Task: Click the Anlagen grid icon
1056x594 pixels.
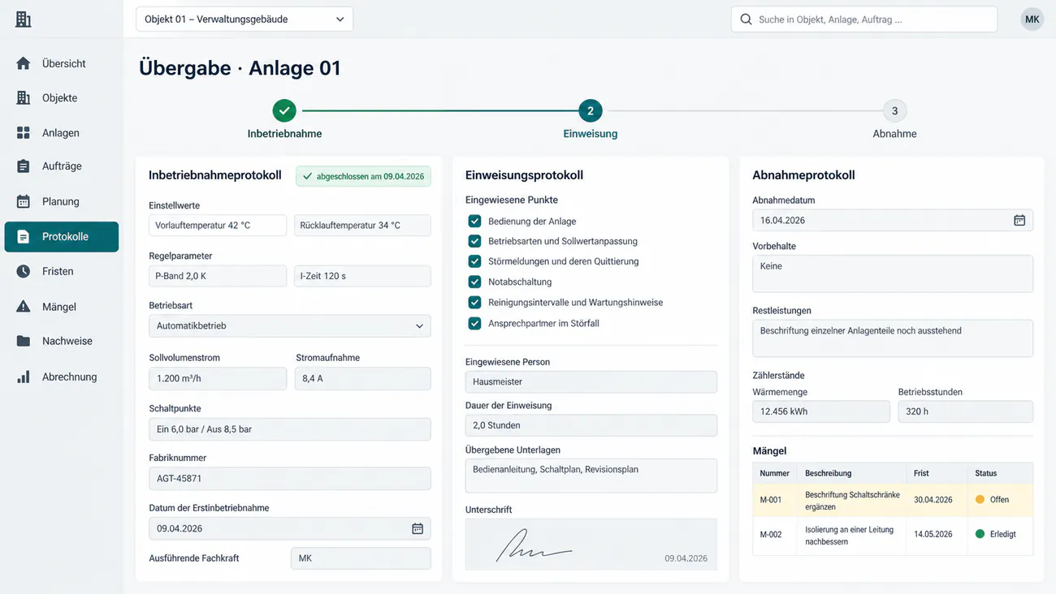Action: pyautogui.click(x=24, y=132)
